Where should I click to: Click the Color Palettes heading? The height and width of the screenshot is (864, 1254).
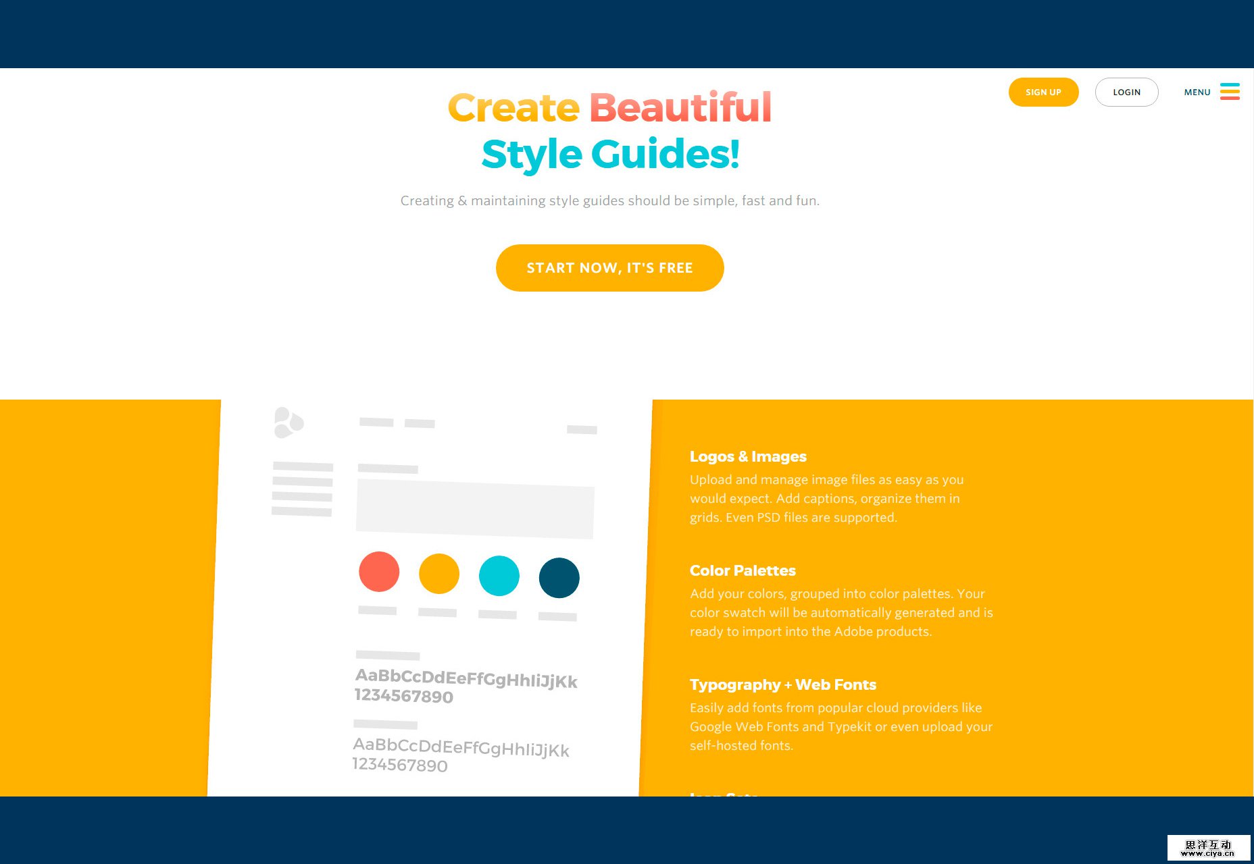(743, 570)
